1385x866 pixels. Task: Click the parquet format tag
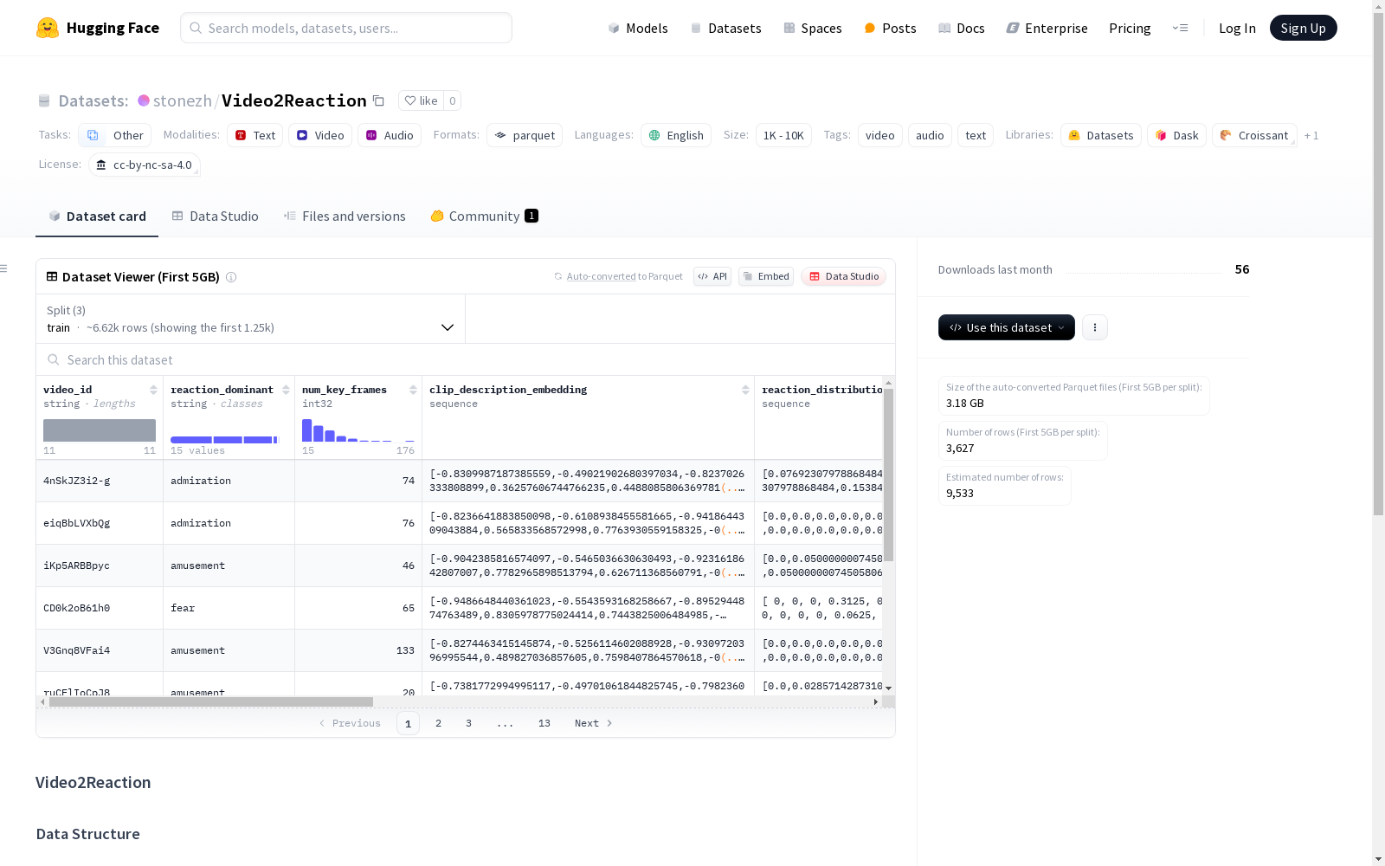coord(525,135)
